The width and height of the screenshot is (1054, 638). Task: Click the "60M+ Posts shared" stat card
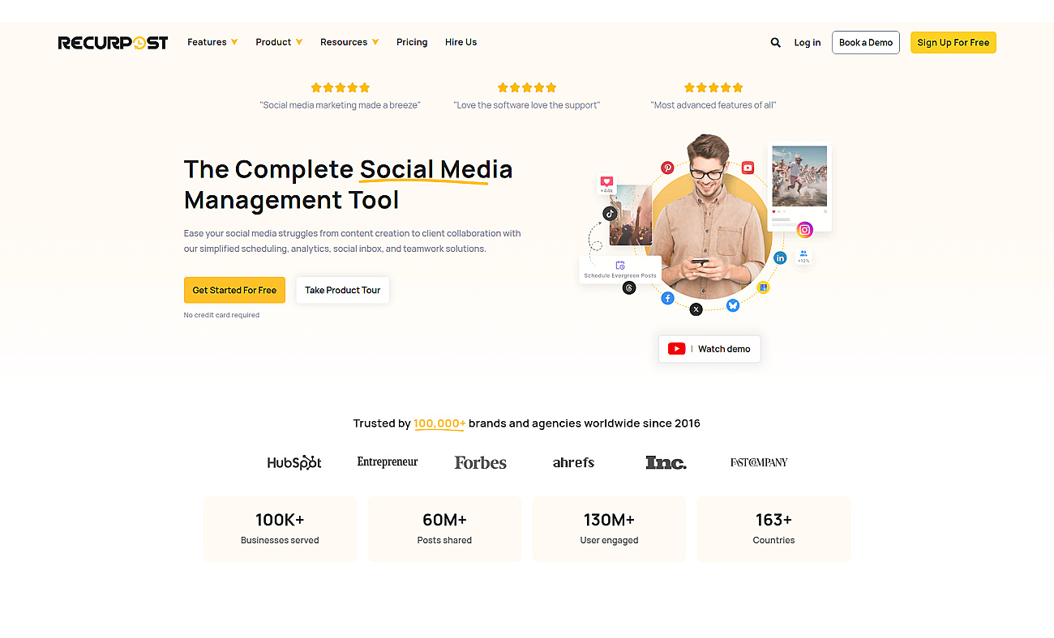444,529
